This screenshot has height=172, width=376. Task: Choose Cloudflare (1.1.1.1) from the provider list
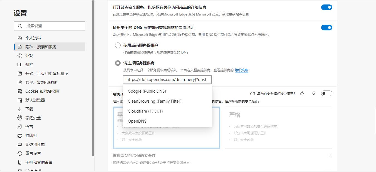(145, 111)
